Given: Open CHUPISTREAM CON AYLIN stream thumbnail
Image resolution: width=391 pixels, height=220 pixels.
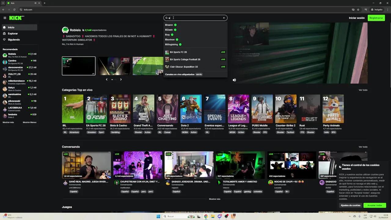Looking at the screenshot, I should coord(138,165).
